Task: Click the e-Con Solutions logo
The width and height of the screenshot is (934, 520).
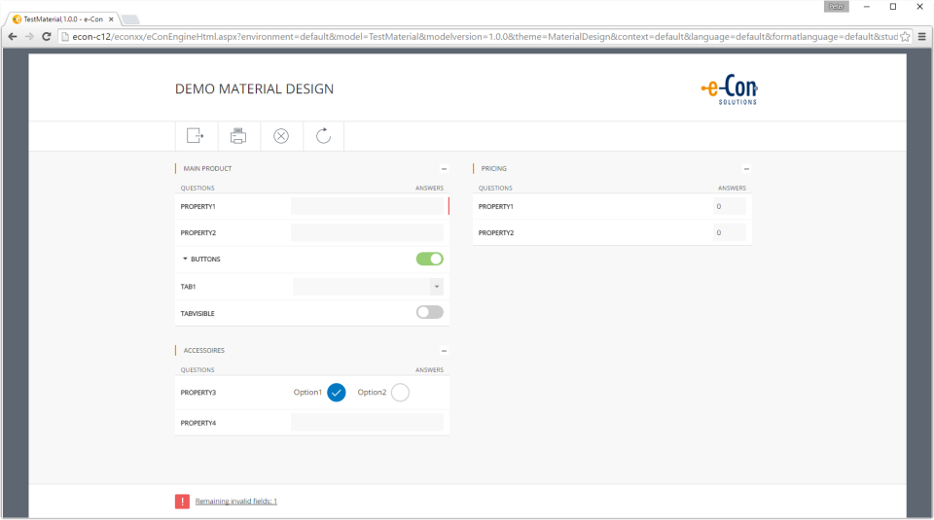Action: pos(730,91)
